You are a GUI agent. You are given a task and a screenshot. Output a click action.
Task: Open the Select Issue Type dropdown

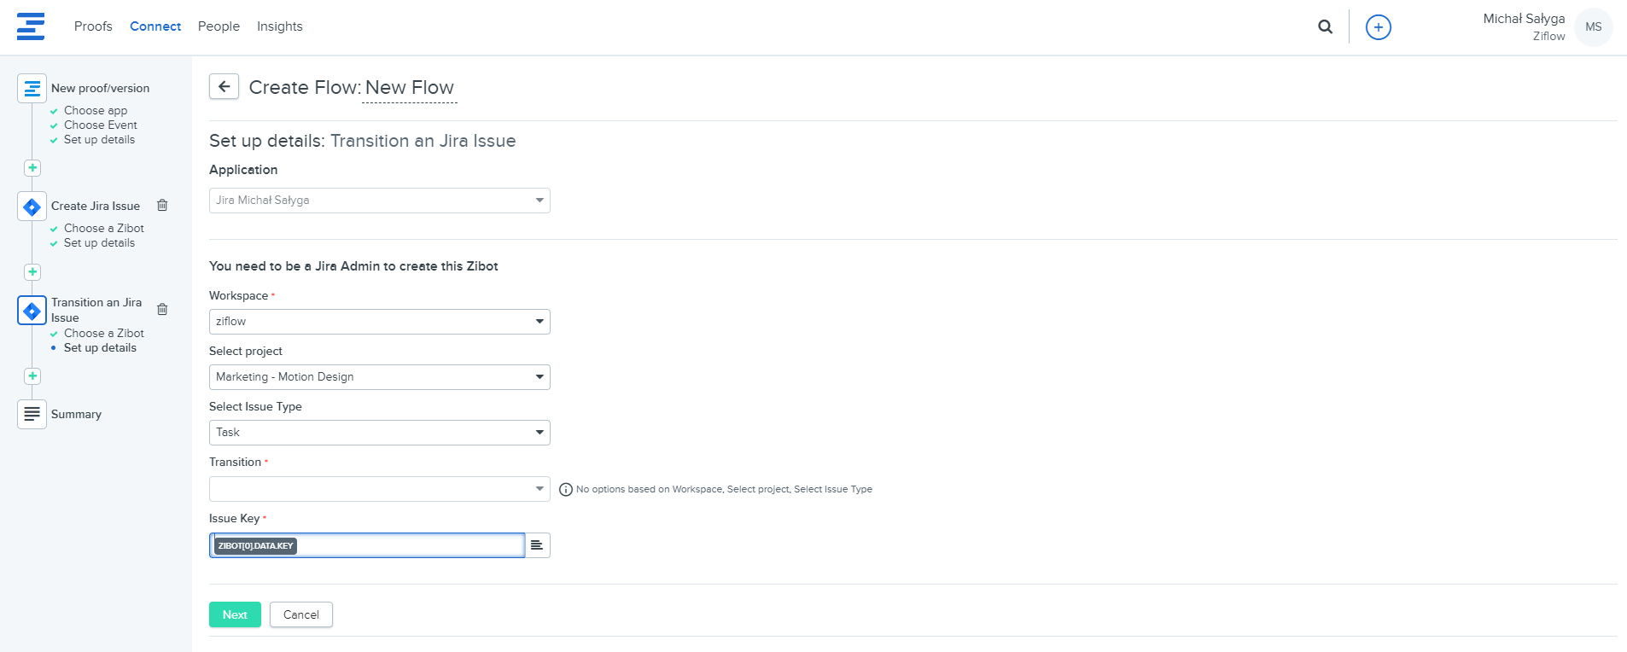pos(379,433)
